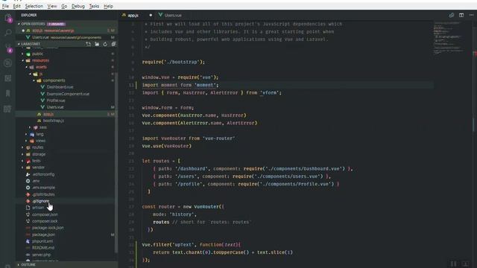Open Dashboard.vue in the file tree

pyautogui.click(x=60, y=87)
